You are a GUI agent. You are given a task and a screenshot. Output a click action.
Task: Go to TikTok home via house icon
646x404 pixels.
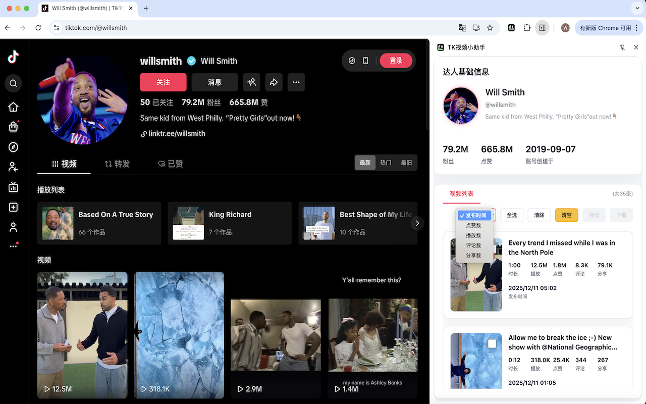point(14,107)
